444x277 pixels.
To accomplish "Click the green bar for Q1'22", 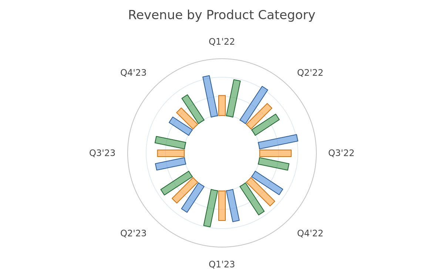I will [233, 98].
